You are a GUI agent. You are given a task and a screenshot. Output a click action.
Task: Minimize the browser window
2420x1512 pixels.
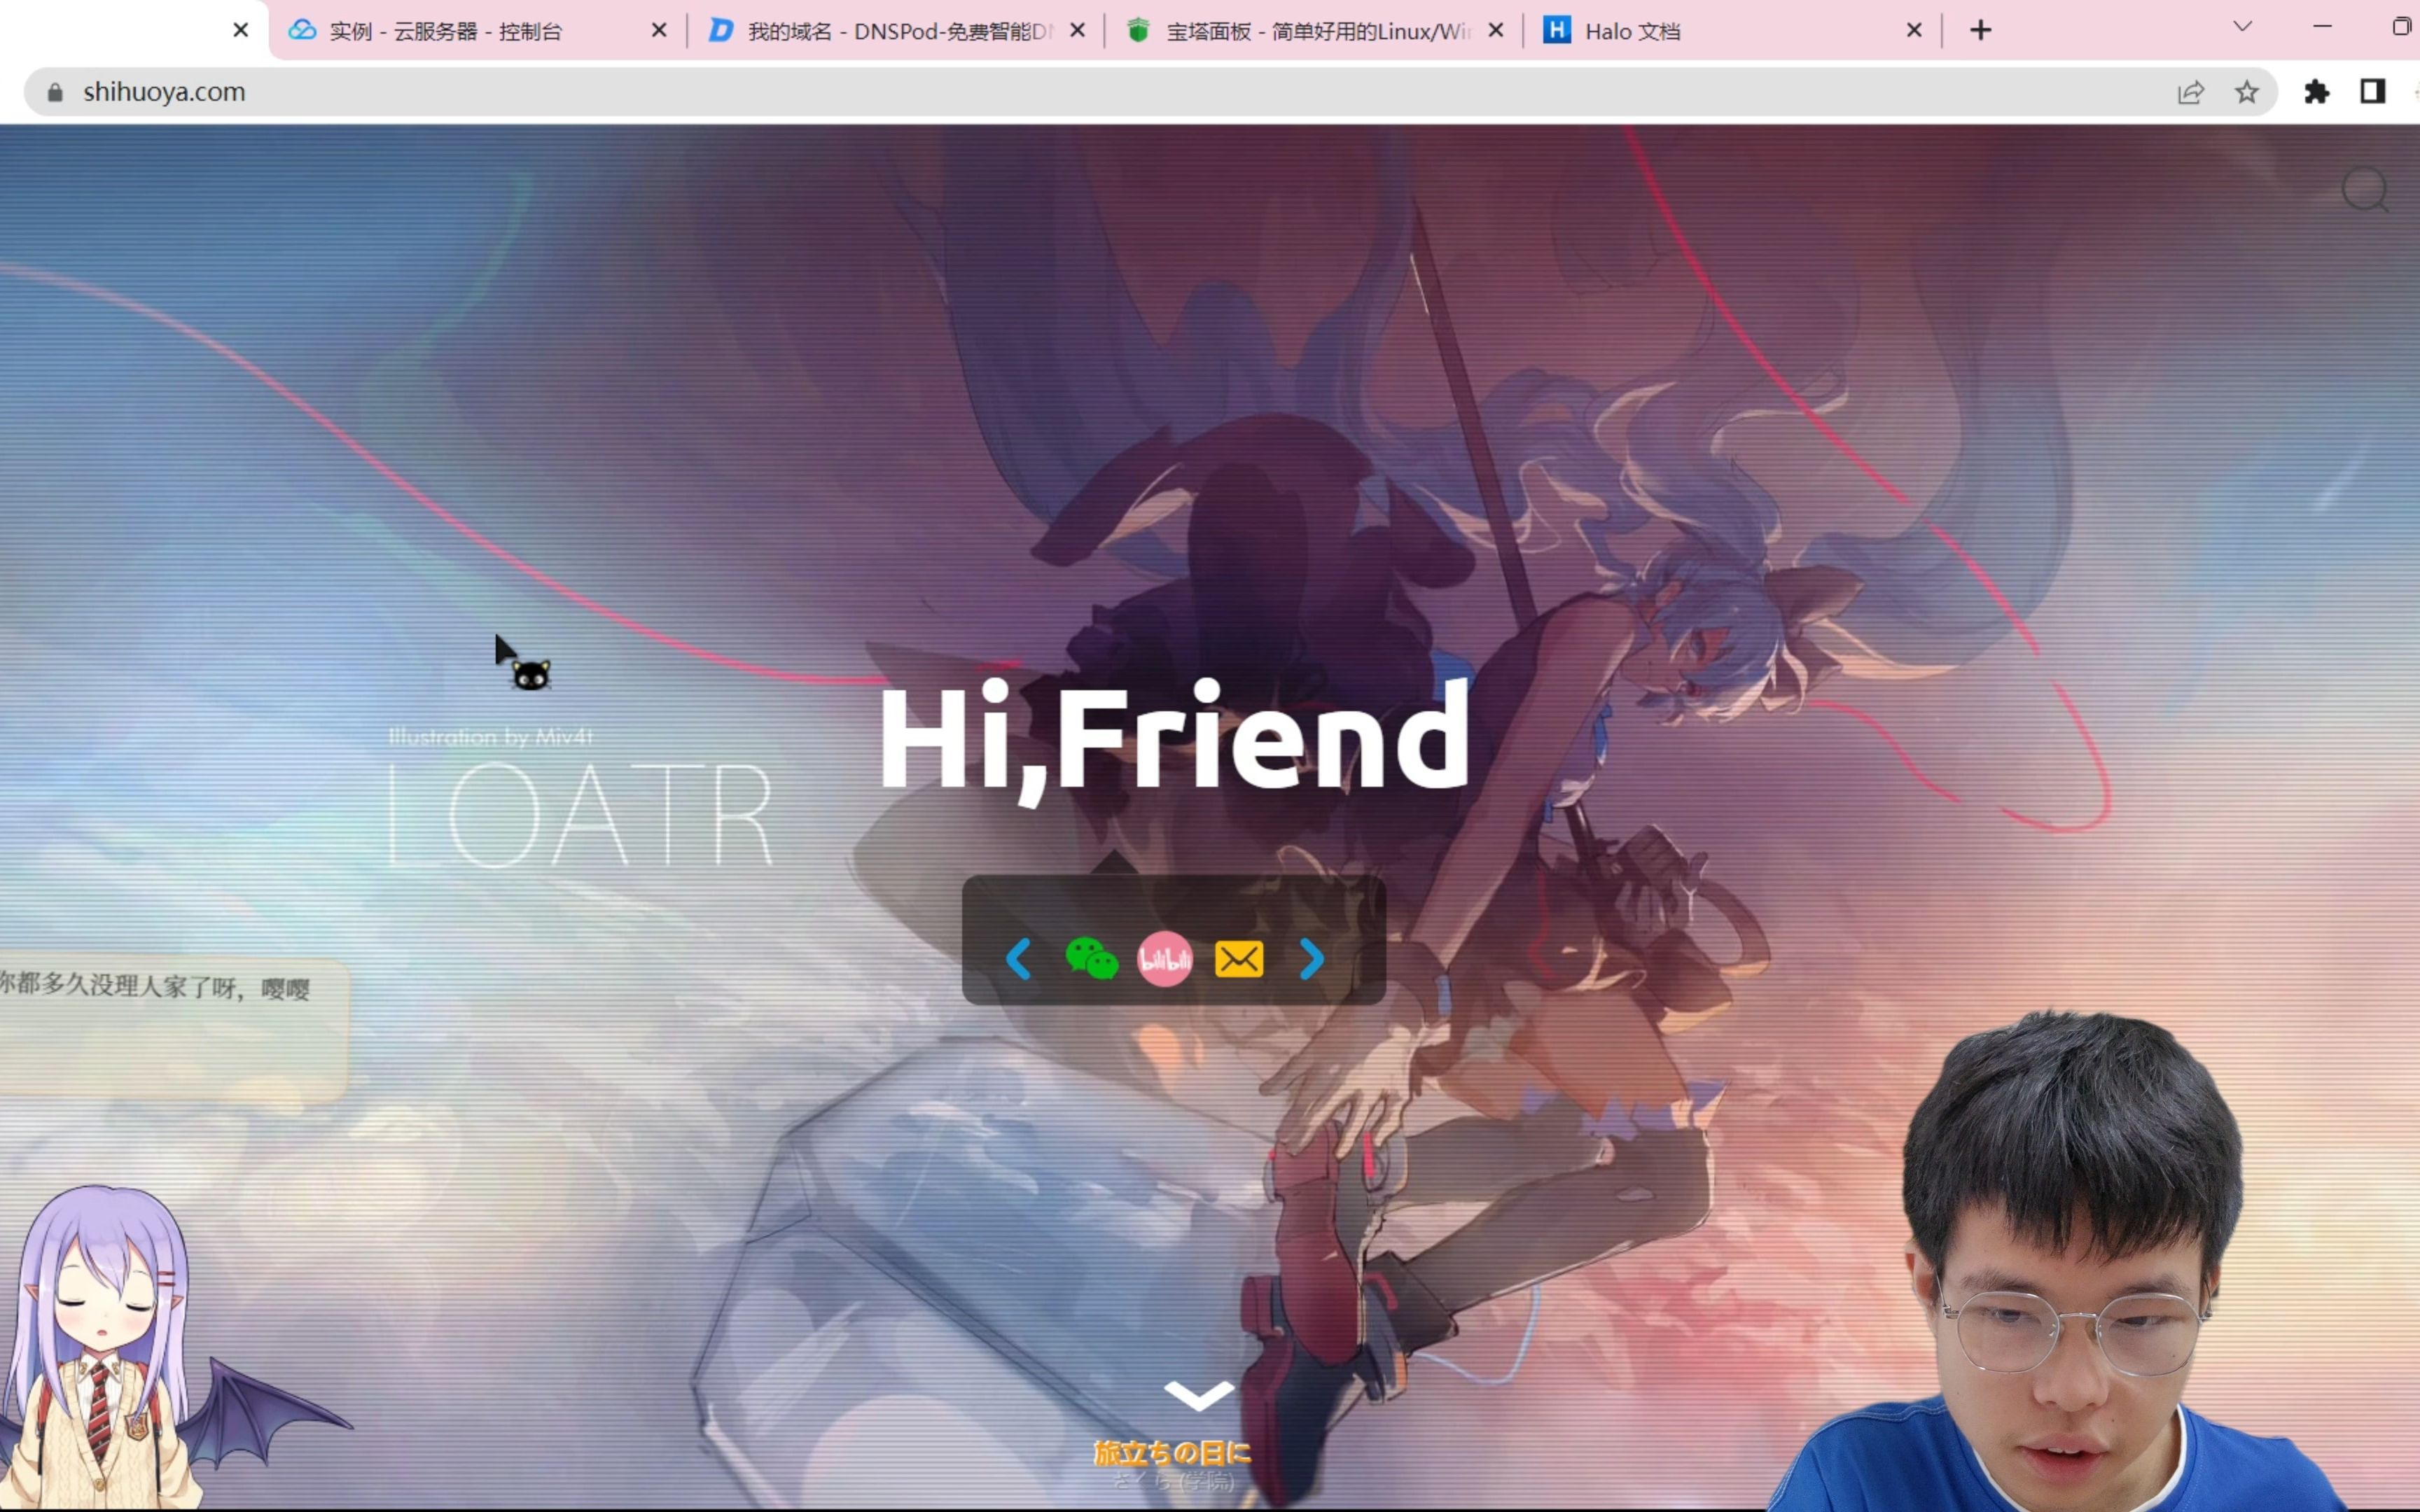point(2322,27)
